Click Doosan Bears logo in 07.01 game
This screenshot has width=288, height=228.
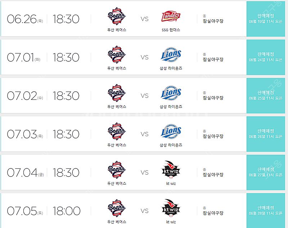click(116, 55)
